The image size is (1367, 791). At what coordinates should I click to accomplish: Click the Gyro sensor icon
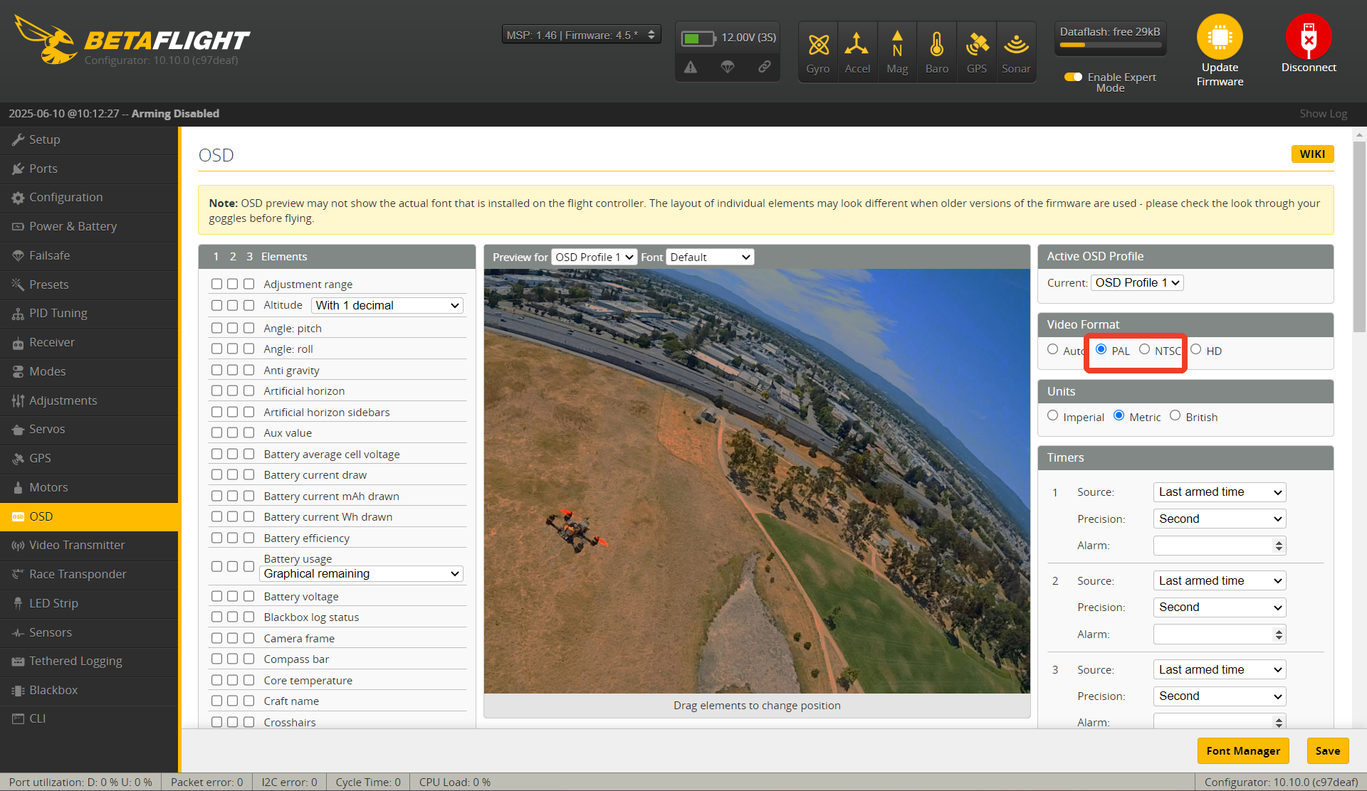[x=818, y=45]
